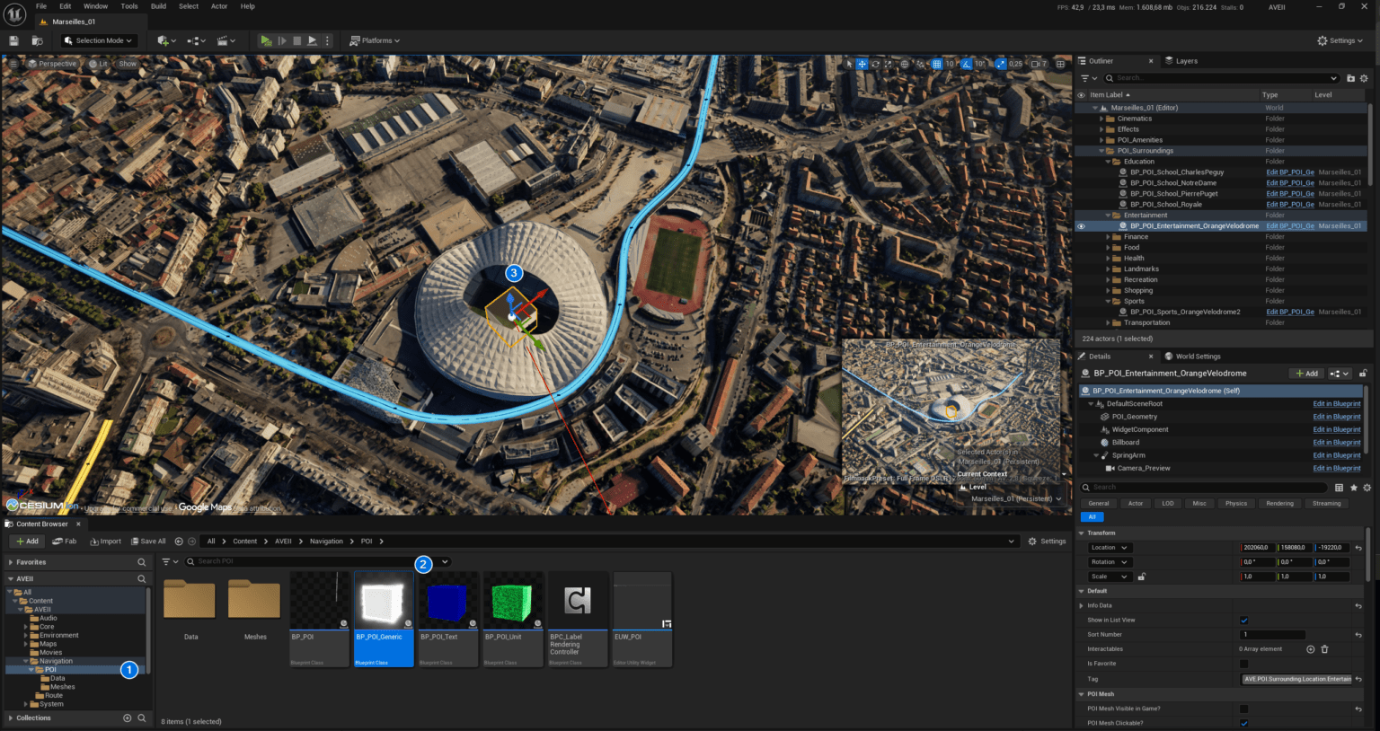Screen dimensions: 1380x731
Task: Toggle grid snapping icon in viewport toolbar
Action: [x=936, y=64]
